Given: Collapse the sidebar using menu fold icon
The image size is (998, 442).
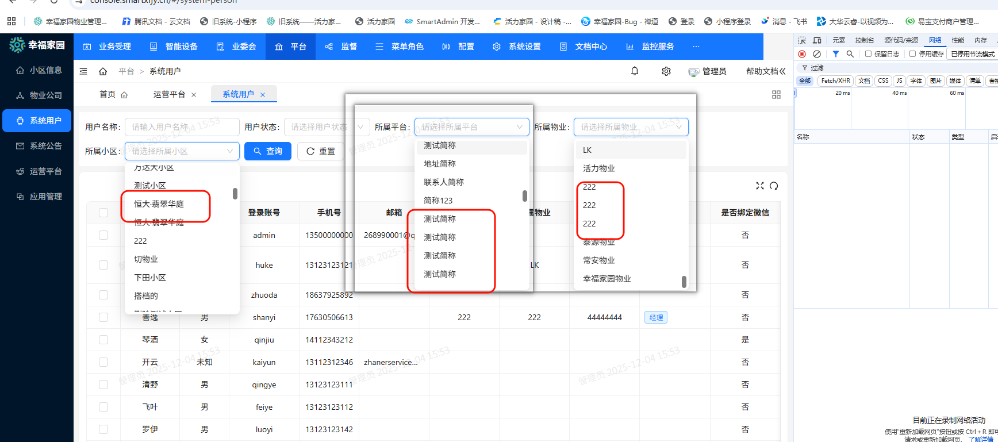Looking at the screenshot, I should click(83, 71).
